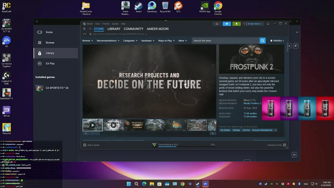Select the second Frostpunk 2 video thumbnail
The height and width of the screenshot is (188, 334).
pyautogui.click(x=113, y=125)
